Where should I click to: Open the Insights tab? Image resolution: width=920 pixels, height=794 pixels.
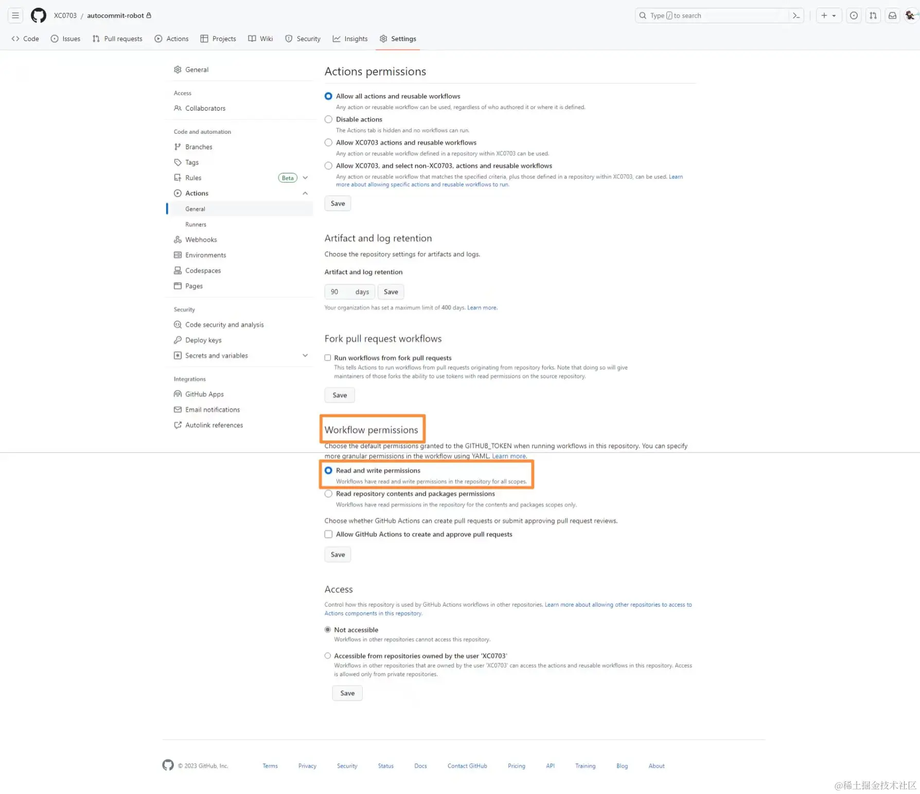[x=350, y=39]
